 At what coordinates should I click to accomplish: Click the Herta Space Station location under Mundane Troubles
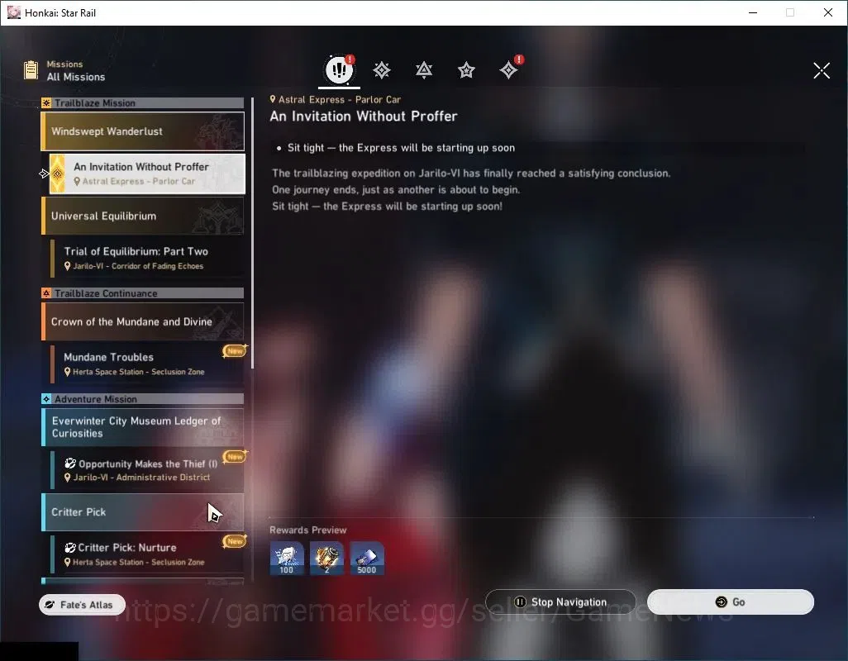click(x=134, y=372)
